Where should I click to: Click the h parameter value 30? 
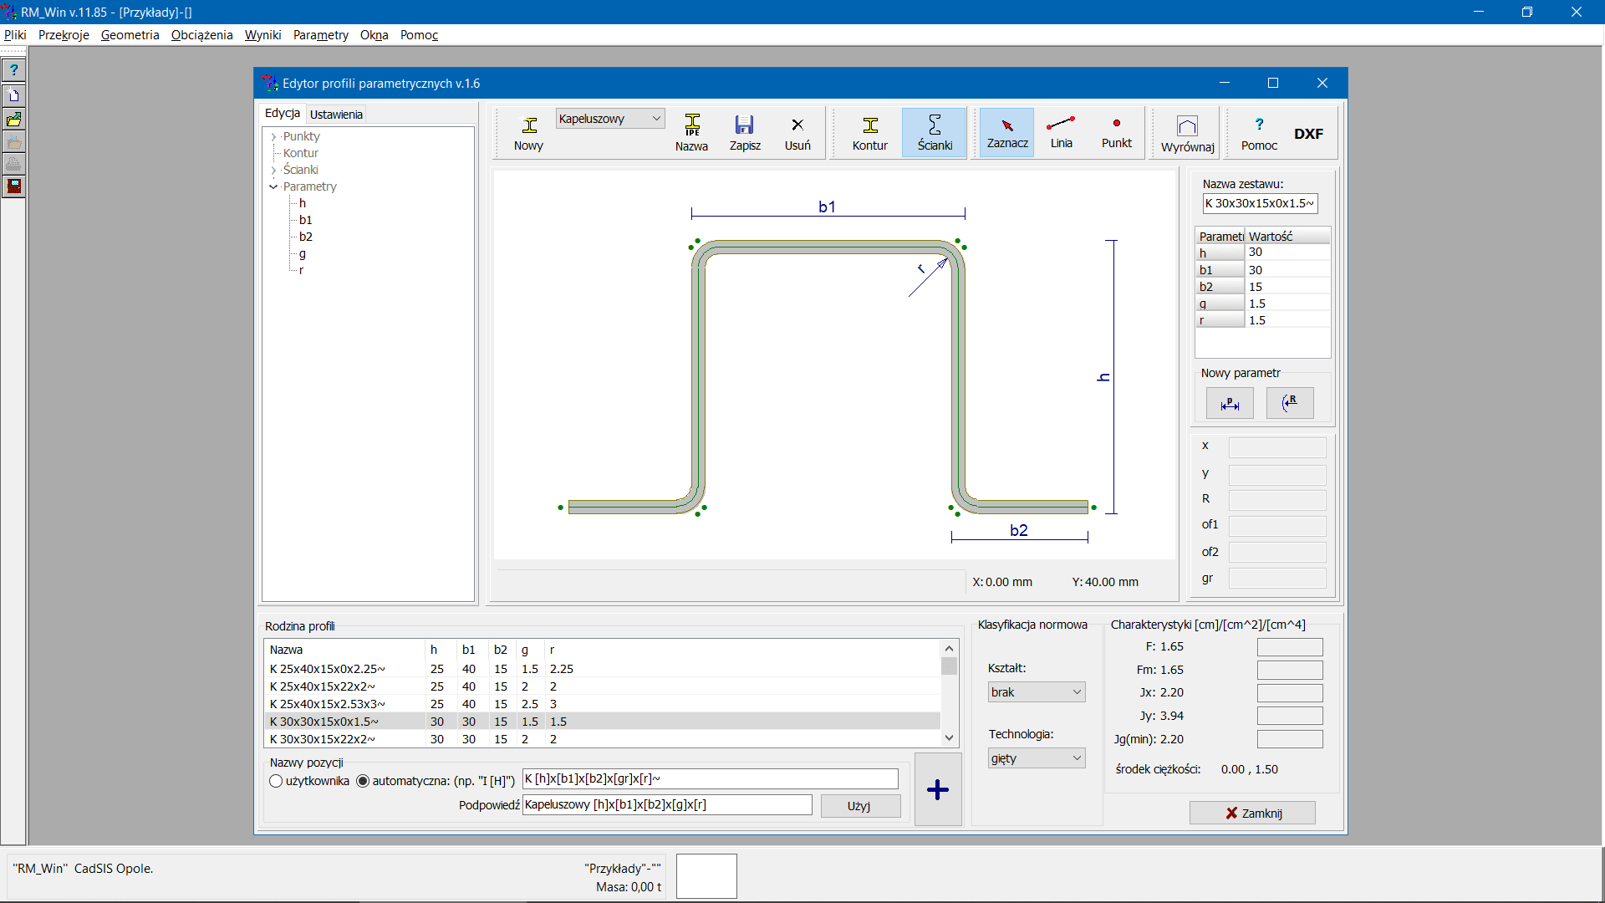coord(1287,253)
